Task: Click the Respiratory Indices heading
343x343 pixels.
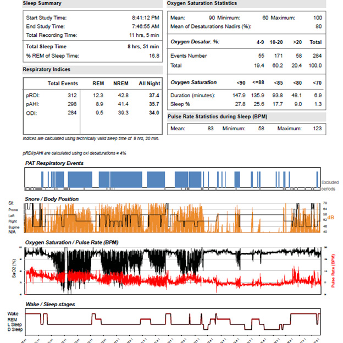Action: (48, 70)
